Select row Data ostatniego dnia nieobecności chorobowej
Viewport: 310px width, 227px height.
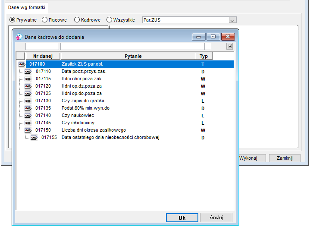pyautogui.click(x=125, y=138)
